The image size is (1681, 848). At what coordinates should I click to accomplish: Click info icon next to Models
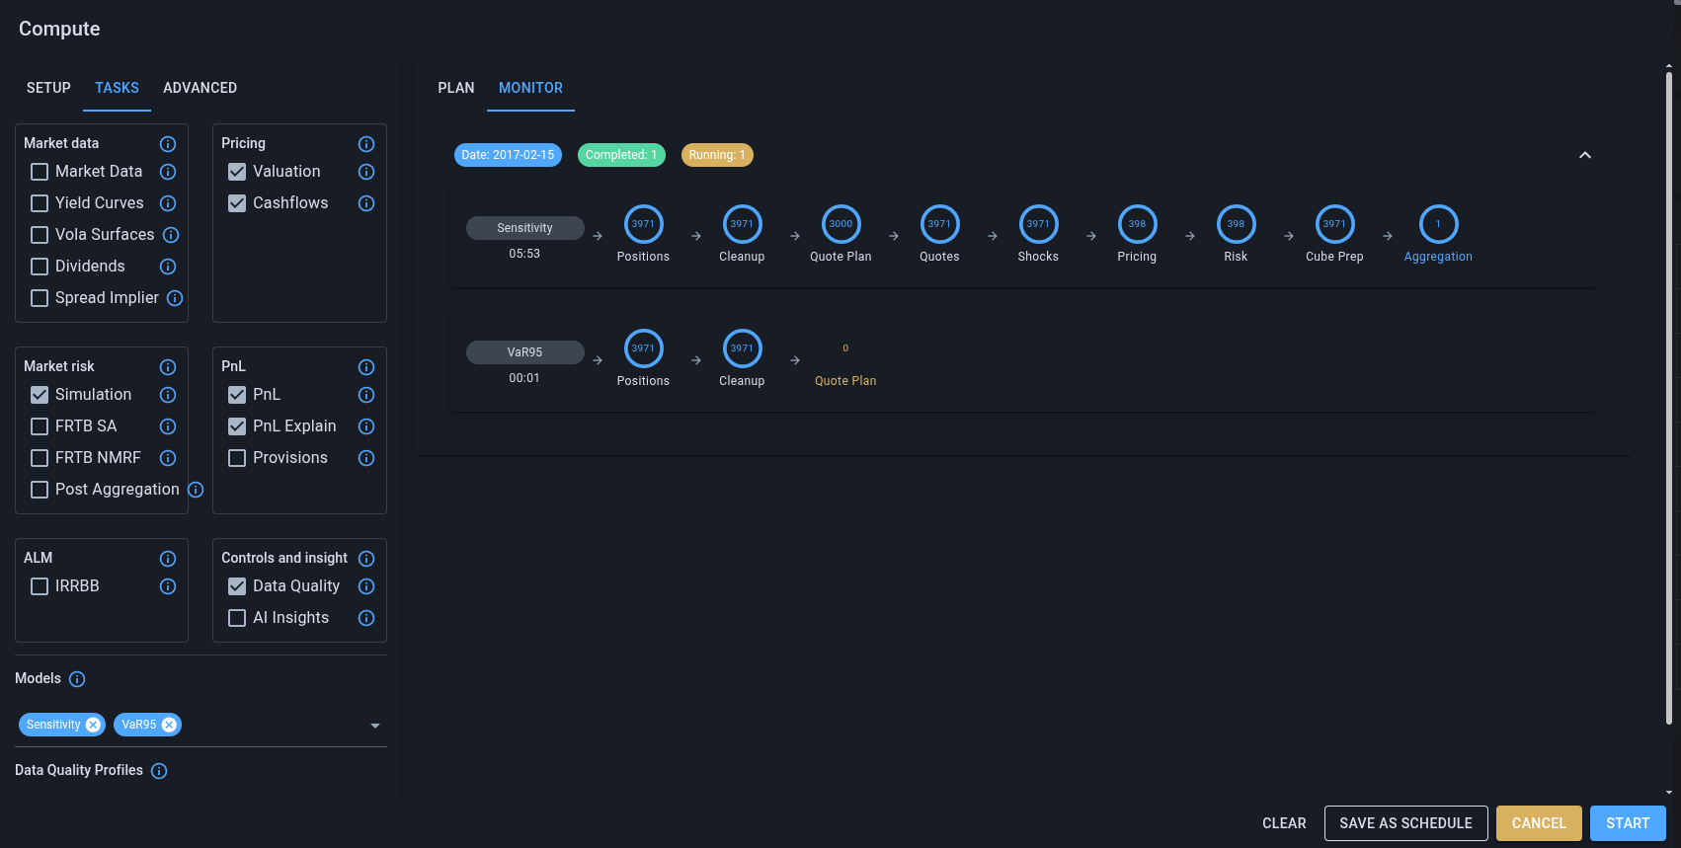77,679
